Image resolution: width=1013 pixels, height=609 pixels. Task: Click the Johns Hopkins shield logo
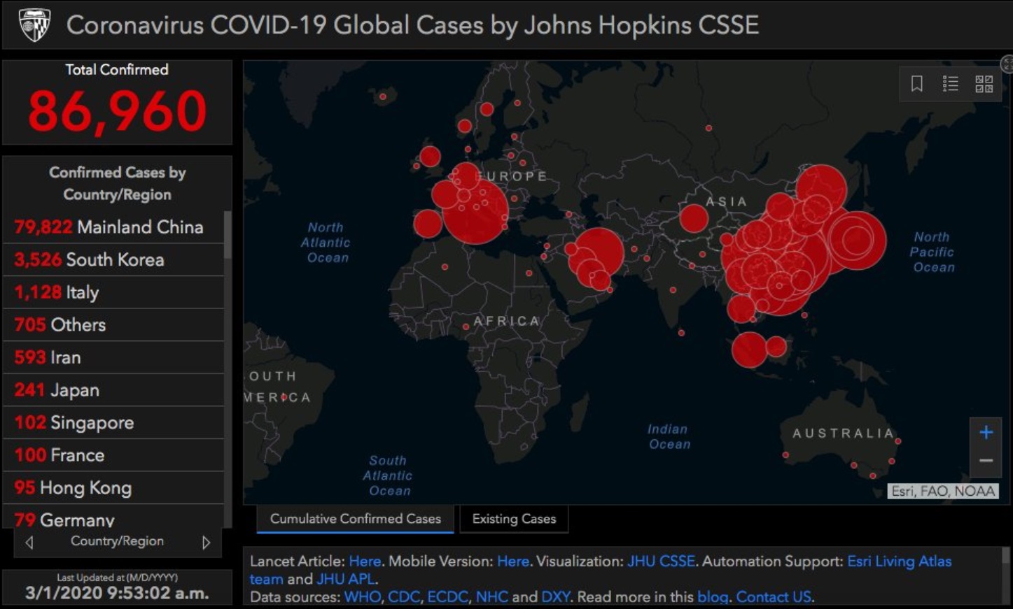[x=34, y=25]
